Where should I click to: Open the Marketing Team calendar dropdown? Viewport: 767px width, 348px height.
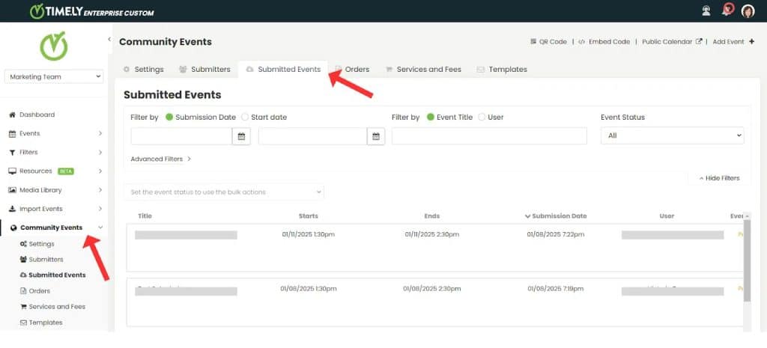click(x=54, y=77)
